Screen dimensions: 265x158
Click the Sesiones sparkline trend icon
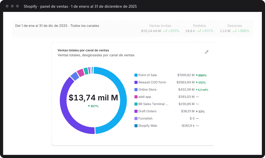pos(234,31)
